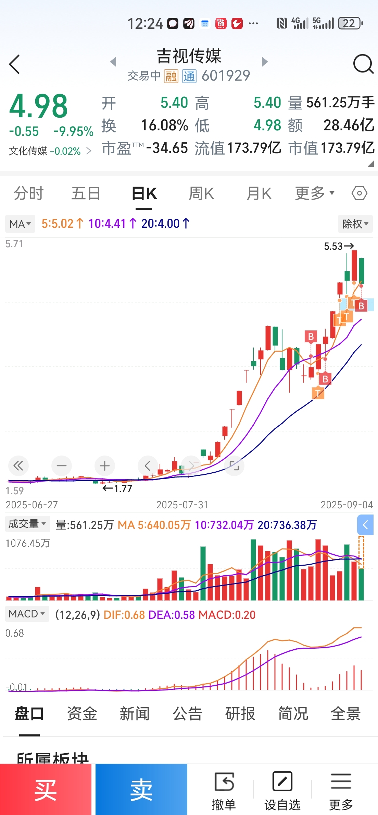378x815 pixels.
Task: Tap the B buy marker below the 5.53 peak
Action: [361, 305]
